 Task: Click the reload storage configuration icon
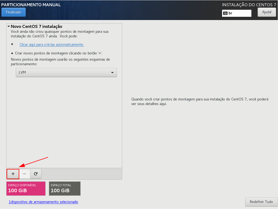36,174
